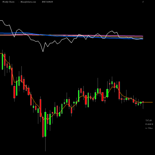
Task: Click the 'Weekly Charts' title text
Action: pyautogui.click(x=8, y=2)
